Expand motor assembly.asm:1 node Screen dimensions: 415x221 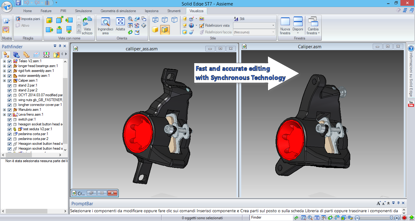(4, 76)
